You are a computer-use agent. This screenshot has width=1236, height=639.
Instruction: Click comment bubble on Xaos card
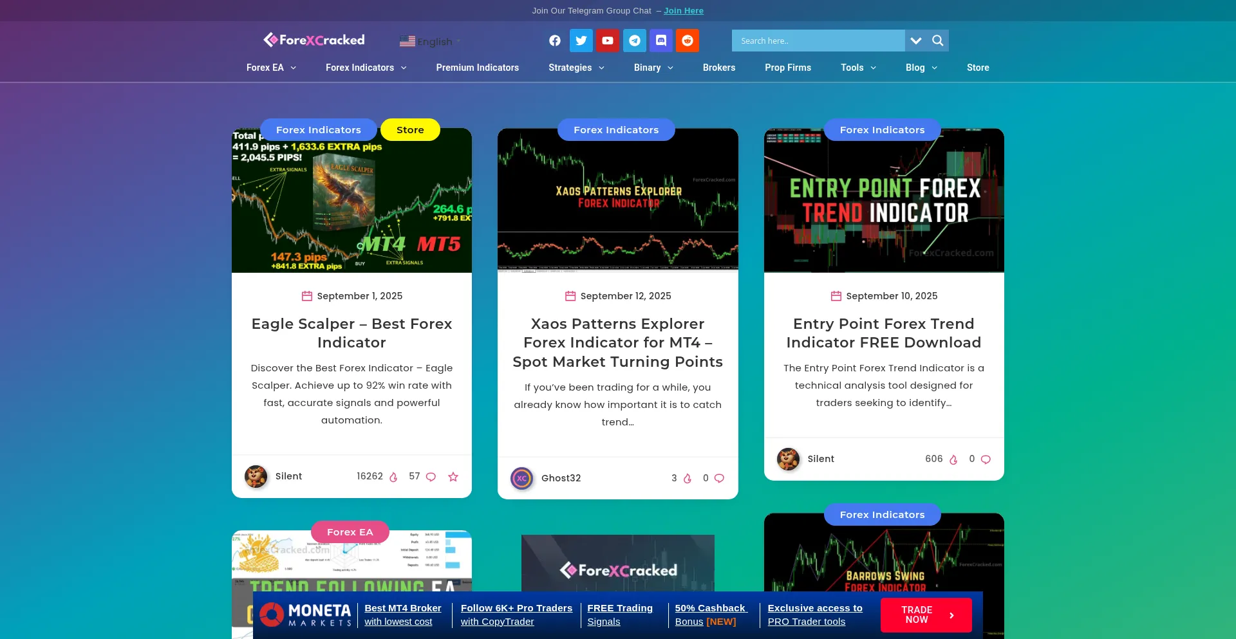(720, 478)
